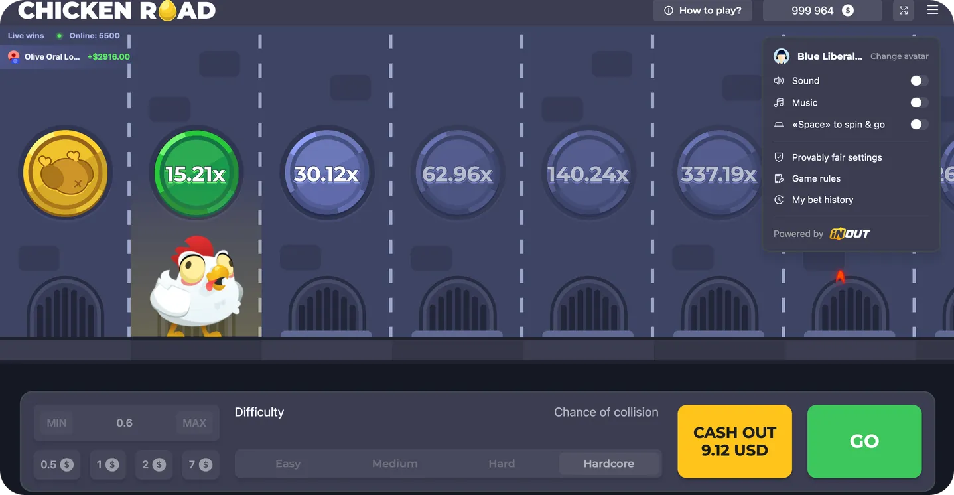Click the green online status dot

pos(60,36)
